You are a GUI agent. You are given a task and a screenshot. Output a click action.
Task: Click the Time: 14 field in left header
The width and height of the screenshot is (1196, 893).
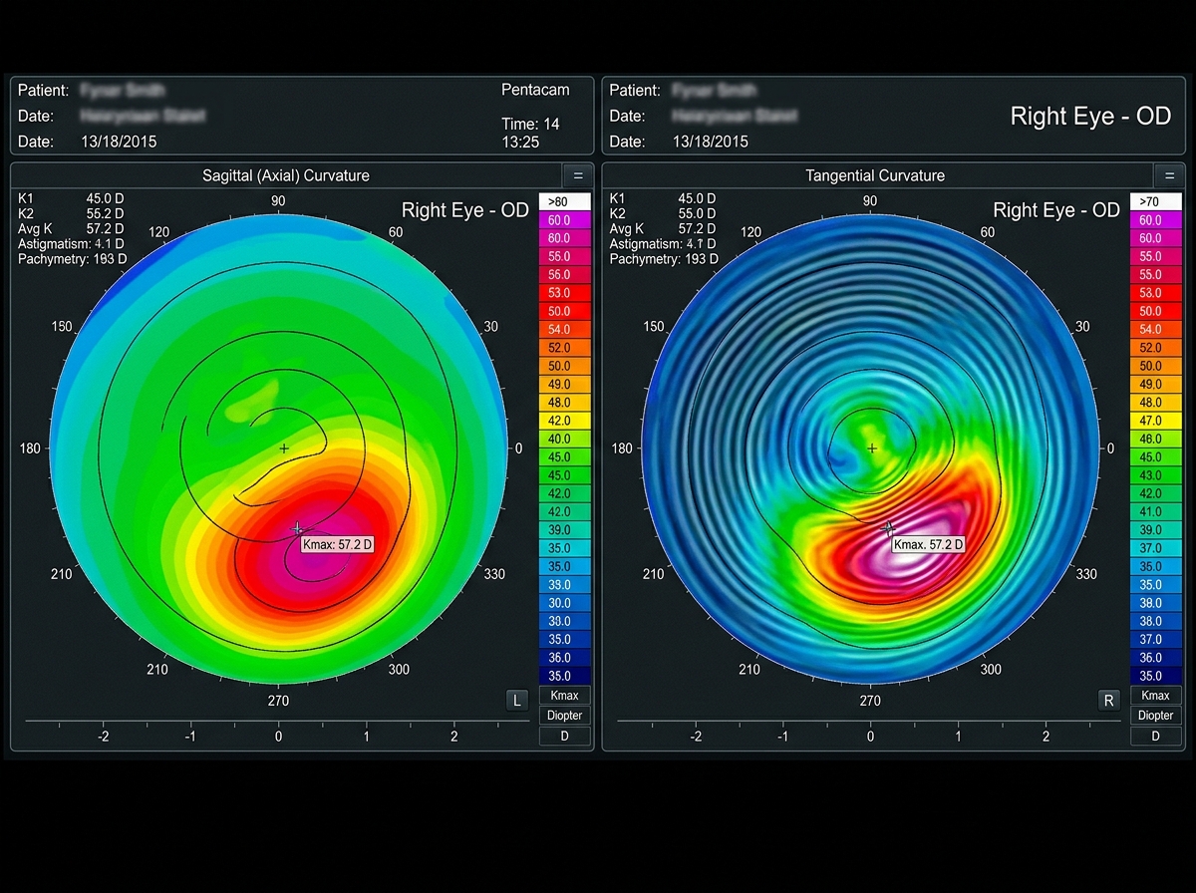(x=529, y=125)
